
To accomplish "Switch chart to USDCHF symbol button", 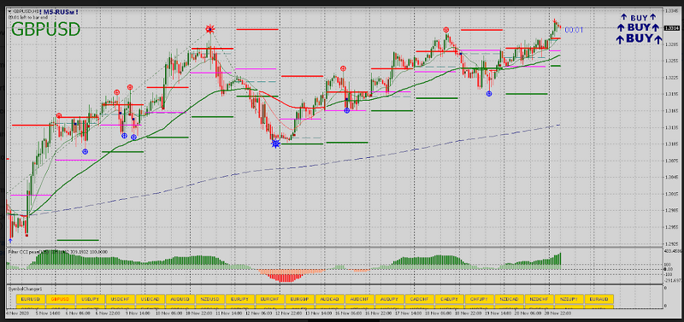I will [x=121, y=299].
